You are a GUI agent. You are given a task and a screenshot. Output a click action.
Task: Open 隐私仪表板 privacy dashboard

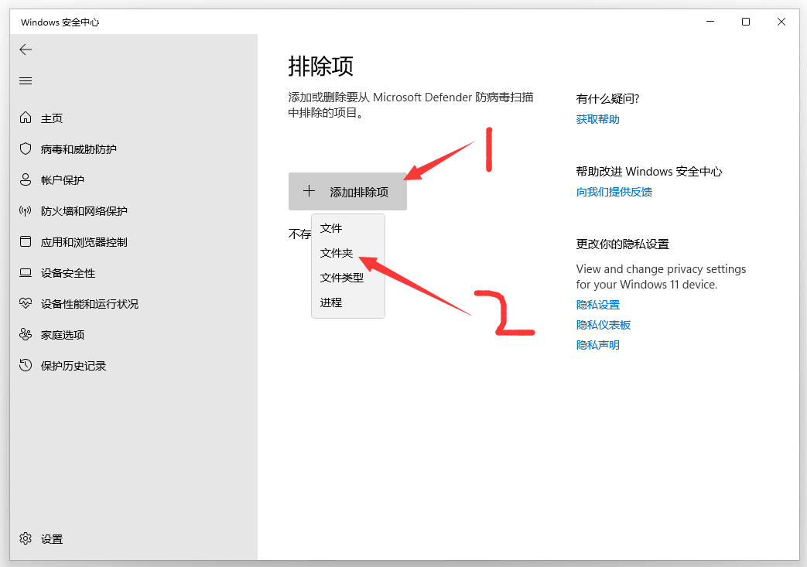604,324
